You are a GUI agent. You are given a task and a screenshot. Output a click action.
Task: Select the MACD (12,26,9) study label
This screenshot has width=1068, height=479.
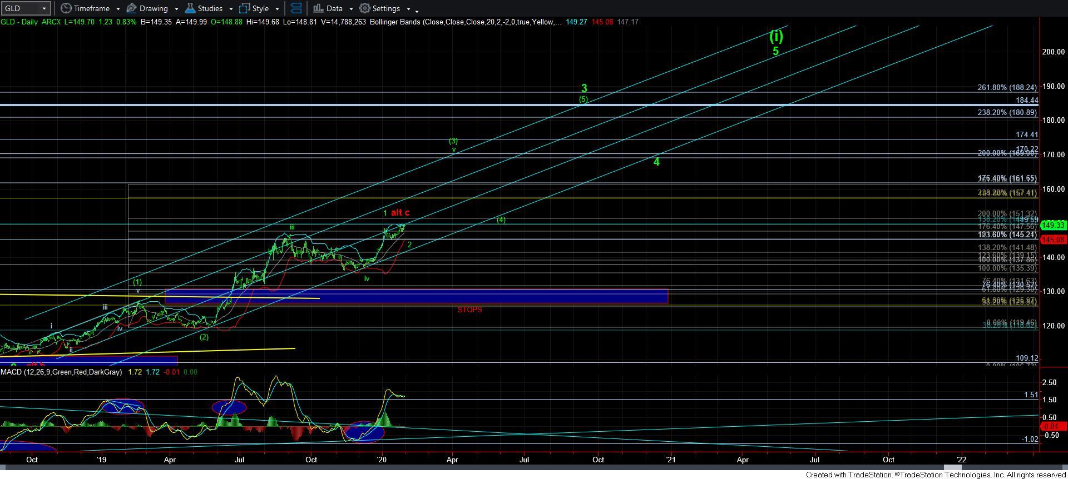click(61, 372)
